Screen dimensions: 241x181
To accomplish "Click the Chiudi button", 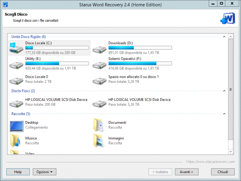I will (x=223, y=172).
